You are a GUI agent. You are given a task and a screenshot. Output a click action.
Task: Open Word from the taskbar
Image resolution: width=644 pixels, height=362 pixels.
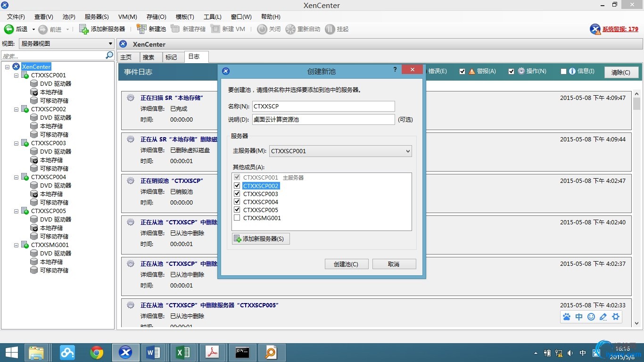(153, 353)
